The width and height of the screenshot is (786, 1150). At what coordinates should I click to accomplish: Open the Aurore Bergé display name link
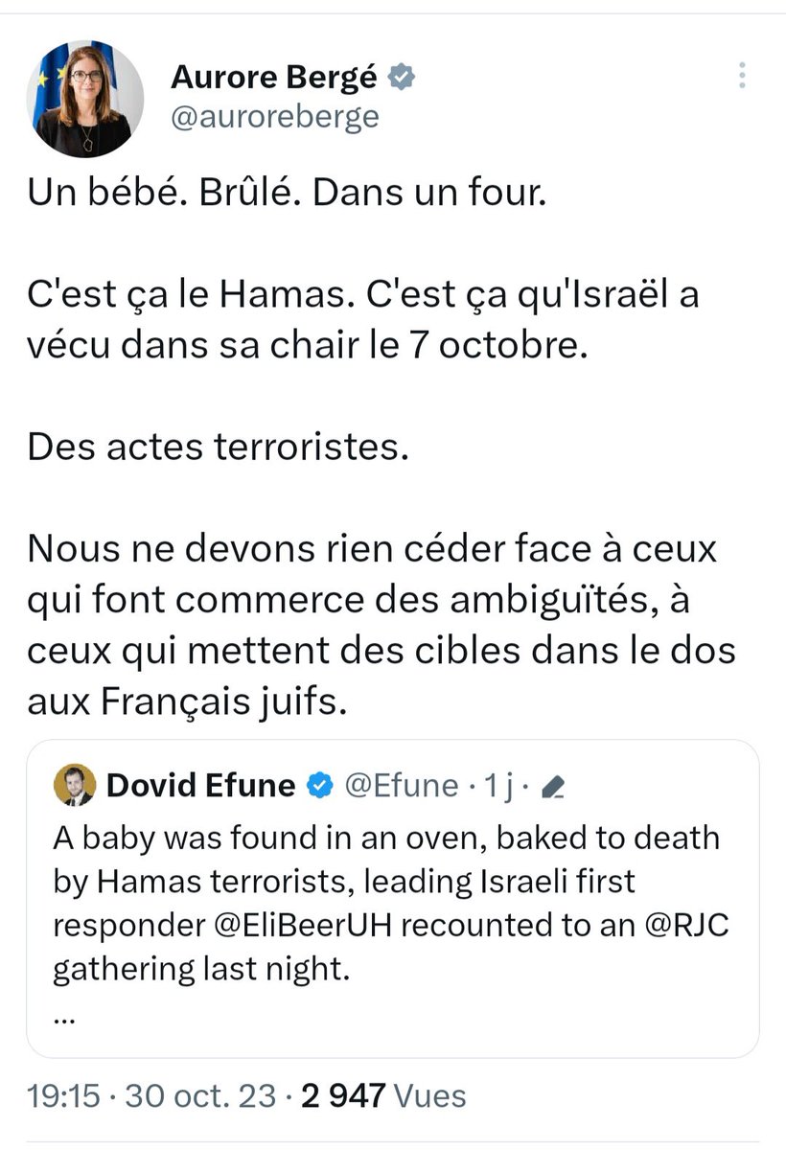[x=273, y=79]
